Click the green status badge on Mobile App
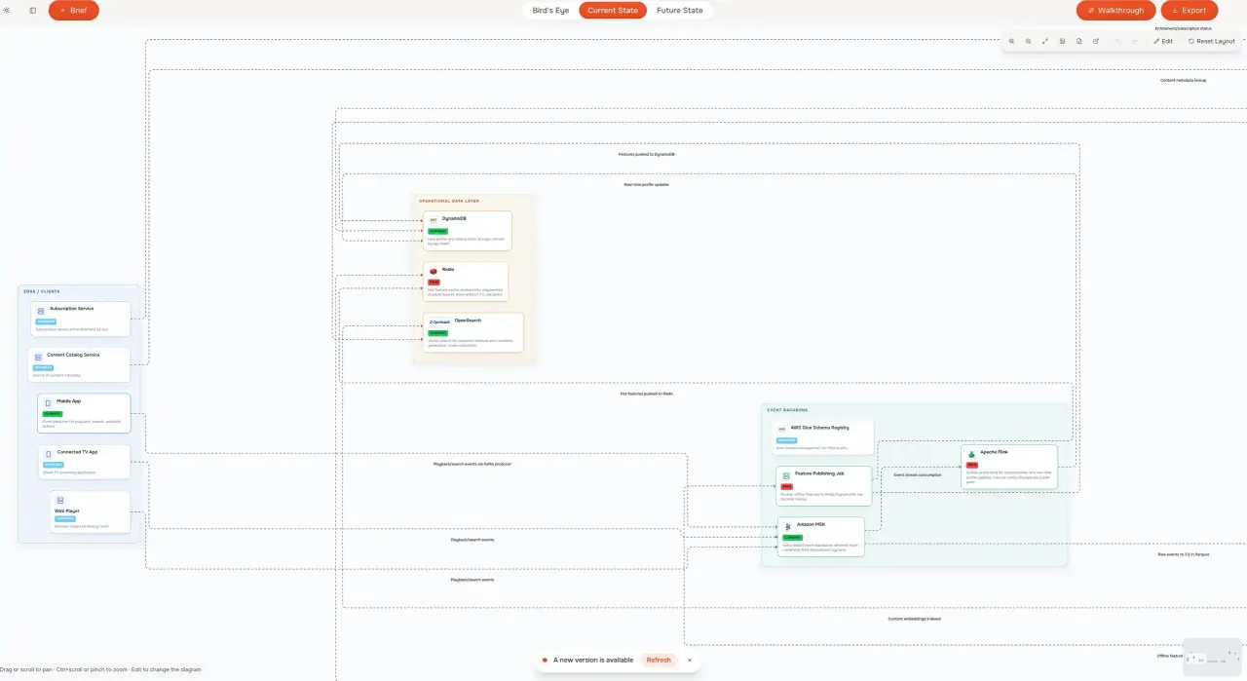The width and height of the screenshot is (1247, 681). point(52,414)
